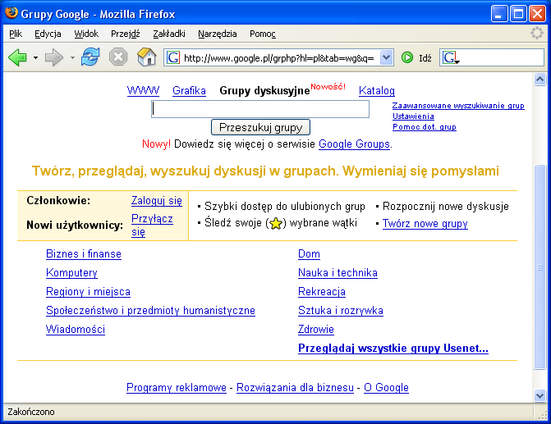Click the Google favicon in the address bar

coord(173,57)
